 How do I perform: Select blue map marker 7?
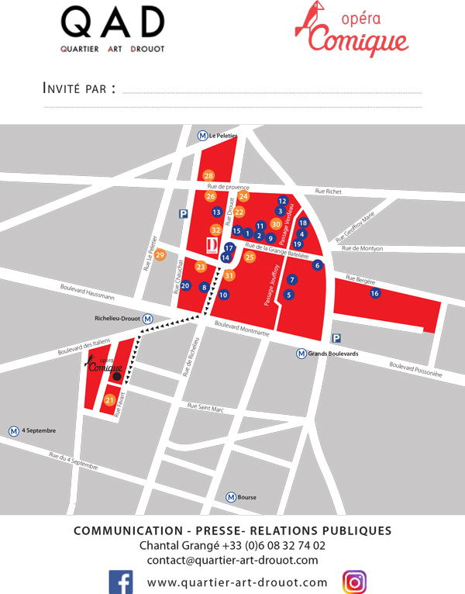click(292, 280)
